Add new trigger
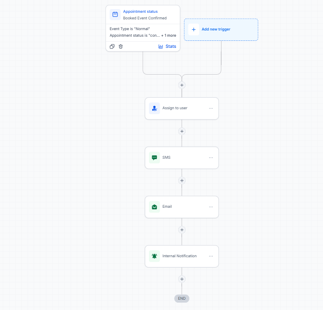The width and height of the screenshot is (323, 310). coord(221,30)
